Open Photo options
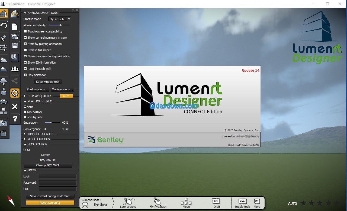 click(38, 89)
